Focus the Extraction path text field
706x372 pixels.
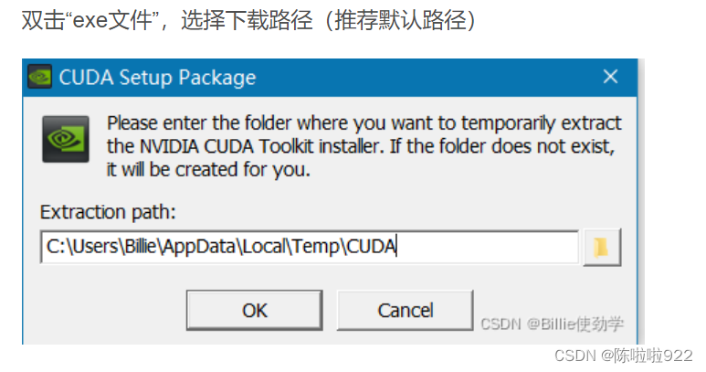pyautogui.click(x=310, y=247)
